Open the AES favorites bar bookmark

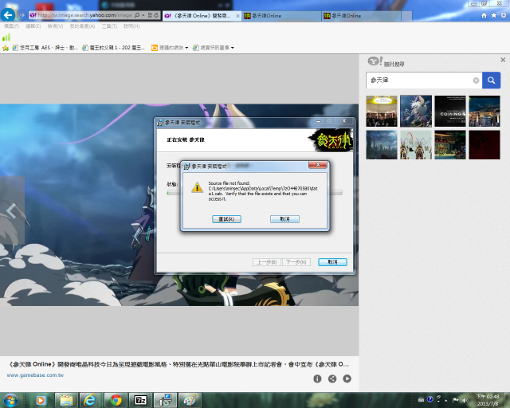[x=45, y=48]
